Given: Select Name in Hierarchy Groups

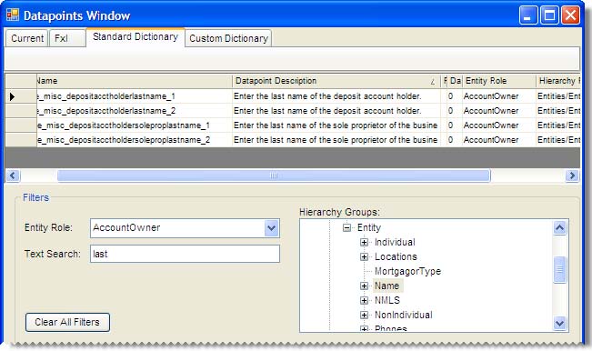Looking at the screenshot, I should pos(387,286).
